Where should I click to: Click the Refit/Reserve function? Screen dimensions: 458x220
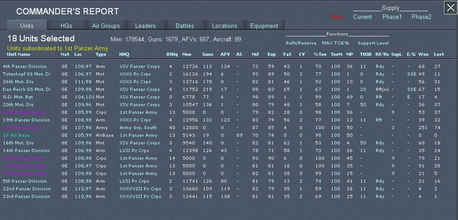[301, 43]
